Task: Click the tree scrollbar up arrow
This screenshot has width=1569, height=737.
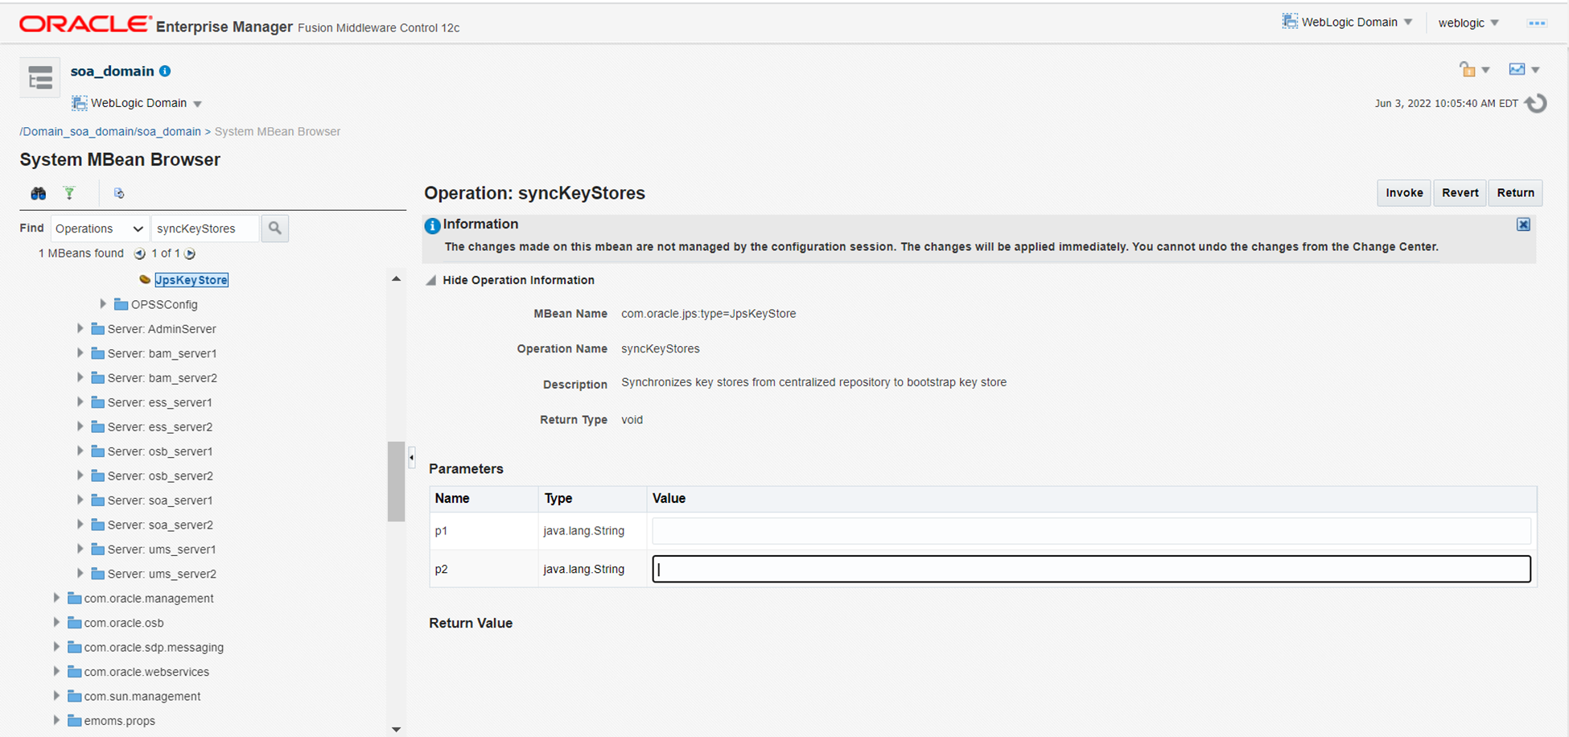Action: click(x=396, y=279)
